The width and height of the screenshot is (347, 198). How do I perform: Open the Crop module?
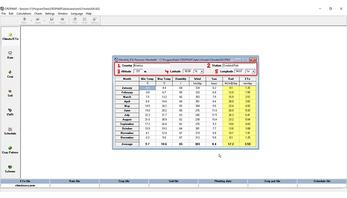tap(10, 74)
